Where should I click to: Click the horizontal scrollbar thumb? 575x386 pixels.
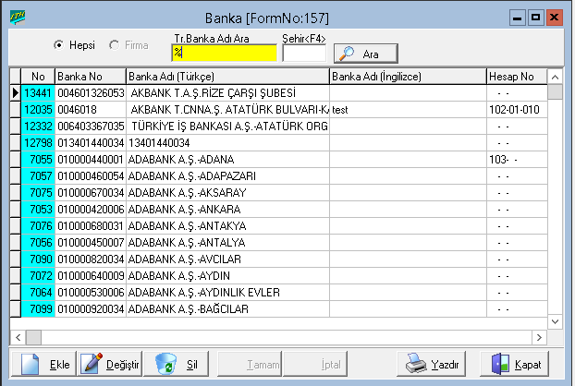33,337
